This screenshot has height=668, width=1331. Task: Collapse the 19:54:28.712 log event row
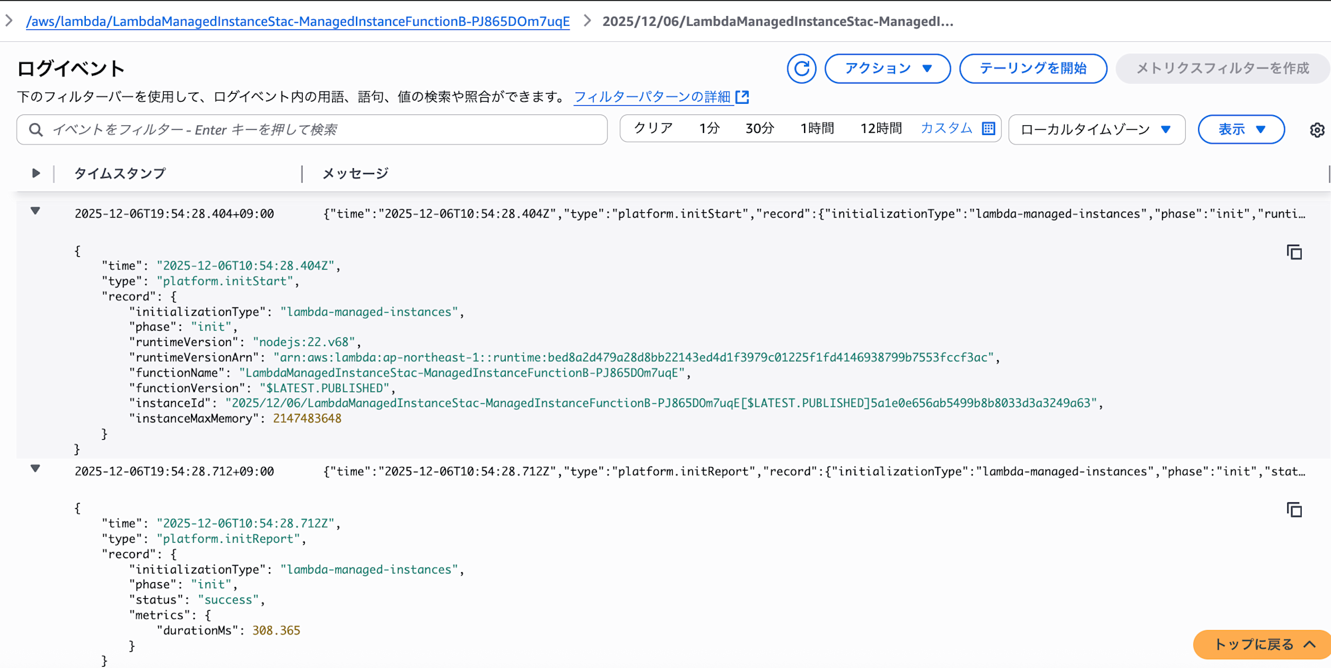pos(36,469)
